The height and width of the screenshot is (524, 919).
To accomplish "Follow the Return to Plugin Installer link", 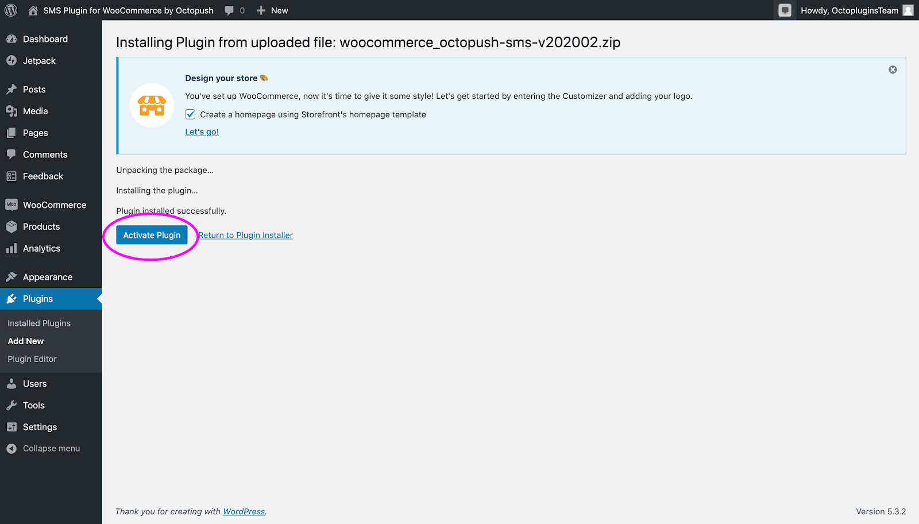I will [x=246, y=235].
